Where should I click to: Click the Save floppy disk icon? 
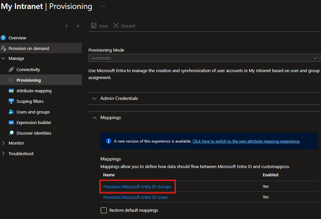tap(94, 25)
